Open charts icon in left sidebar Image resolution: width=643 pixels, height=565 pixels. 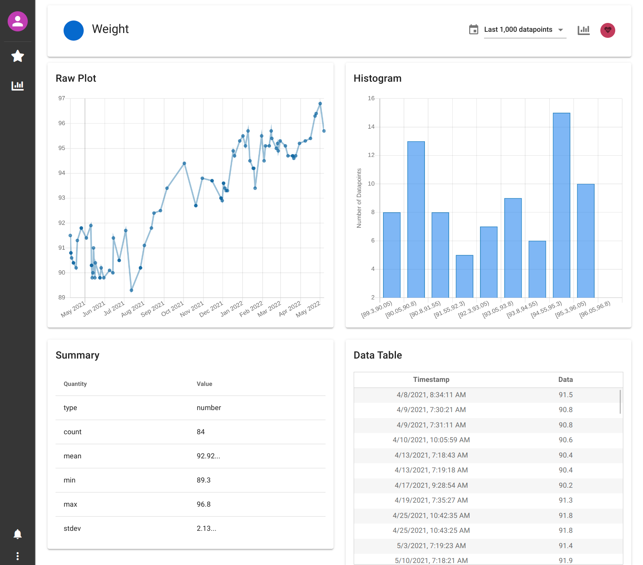pyautogui.click(x=18, y=85)
